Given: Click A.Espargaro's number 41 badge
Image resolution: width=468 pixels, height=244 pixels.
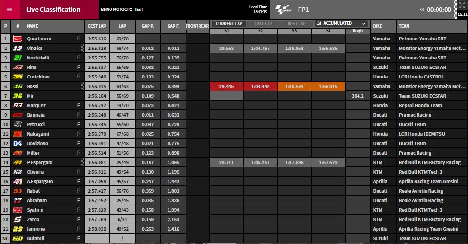Looking at the screenshot, I should [x=18, y=182].
